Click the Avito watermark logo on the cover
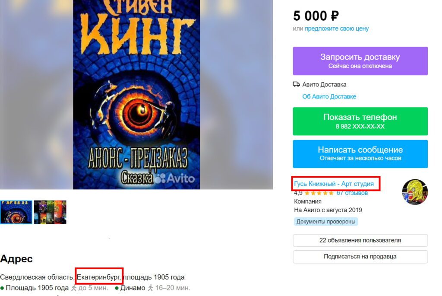Image resolution: width=442 pixels, height=296 pixels. (x=175, y=178)
